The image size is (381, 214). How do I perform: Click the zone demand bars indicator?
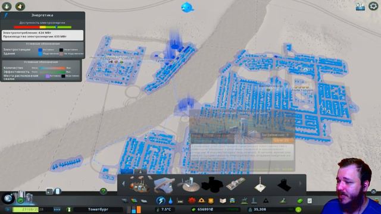pyautogui.click(x=133, y=209)
